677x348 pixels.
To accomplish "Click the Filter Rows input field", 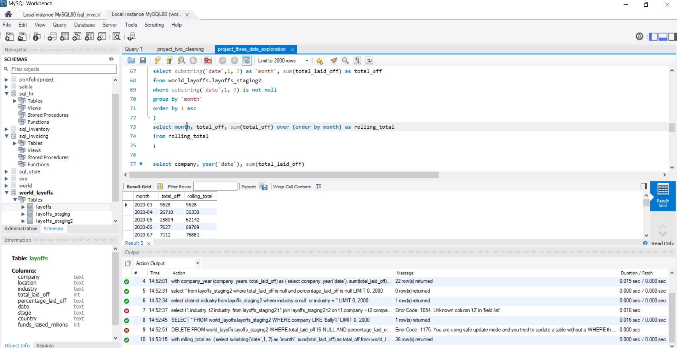I will 215,186.
